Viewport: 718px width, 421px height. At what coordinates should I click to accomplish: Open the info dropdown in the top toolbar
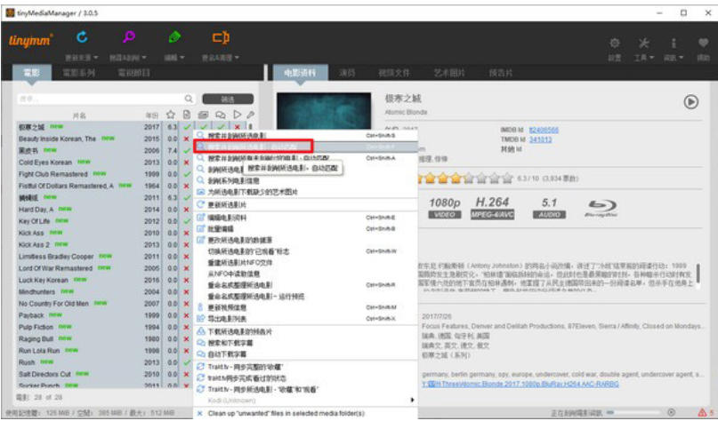pyautogui.click(x=674, y=58)
